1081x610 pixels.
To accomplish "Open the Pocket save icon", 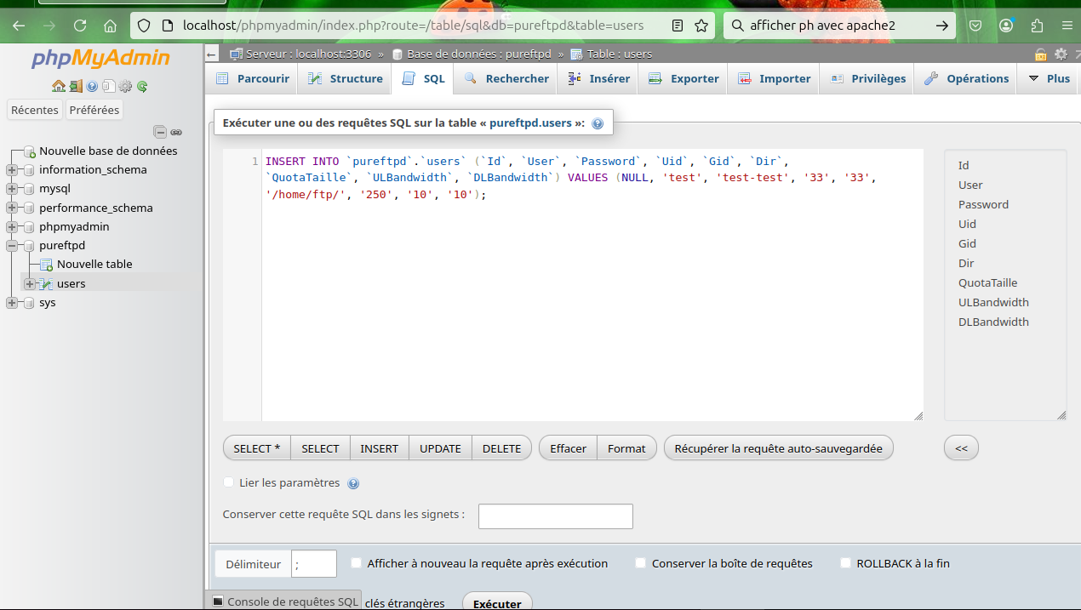I will coord(975,26).
